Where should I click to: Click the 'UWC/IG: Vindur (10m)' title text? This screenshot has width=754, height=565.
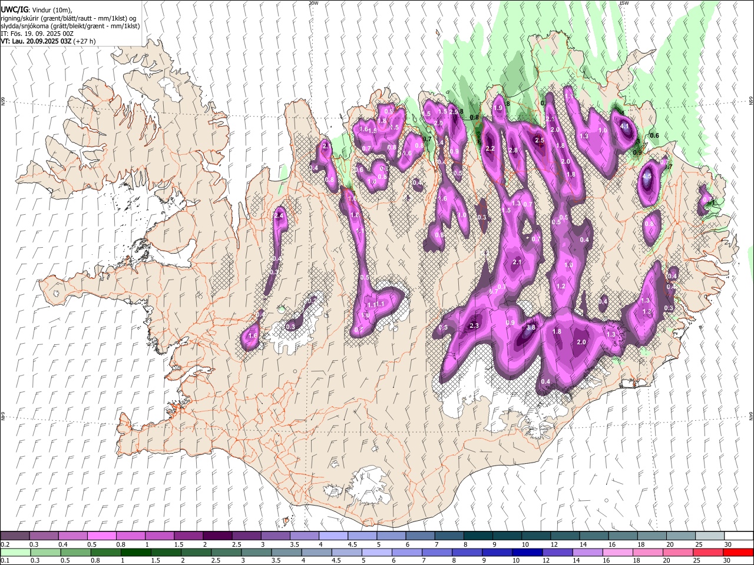(37, 10)
